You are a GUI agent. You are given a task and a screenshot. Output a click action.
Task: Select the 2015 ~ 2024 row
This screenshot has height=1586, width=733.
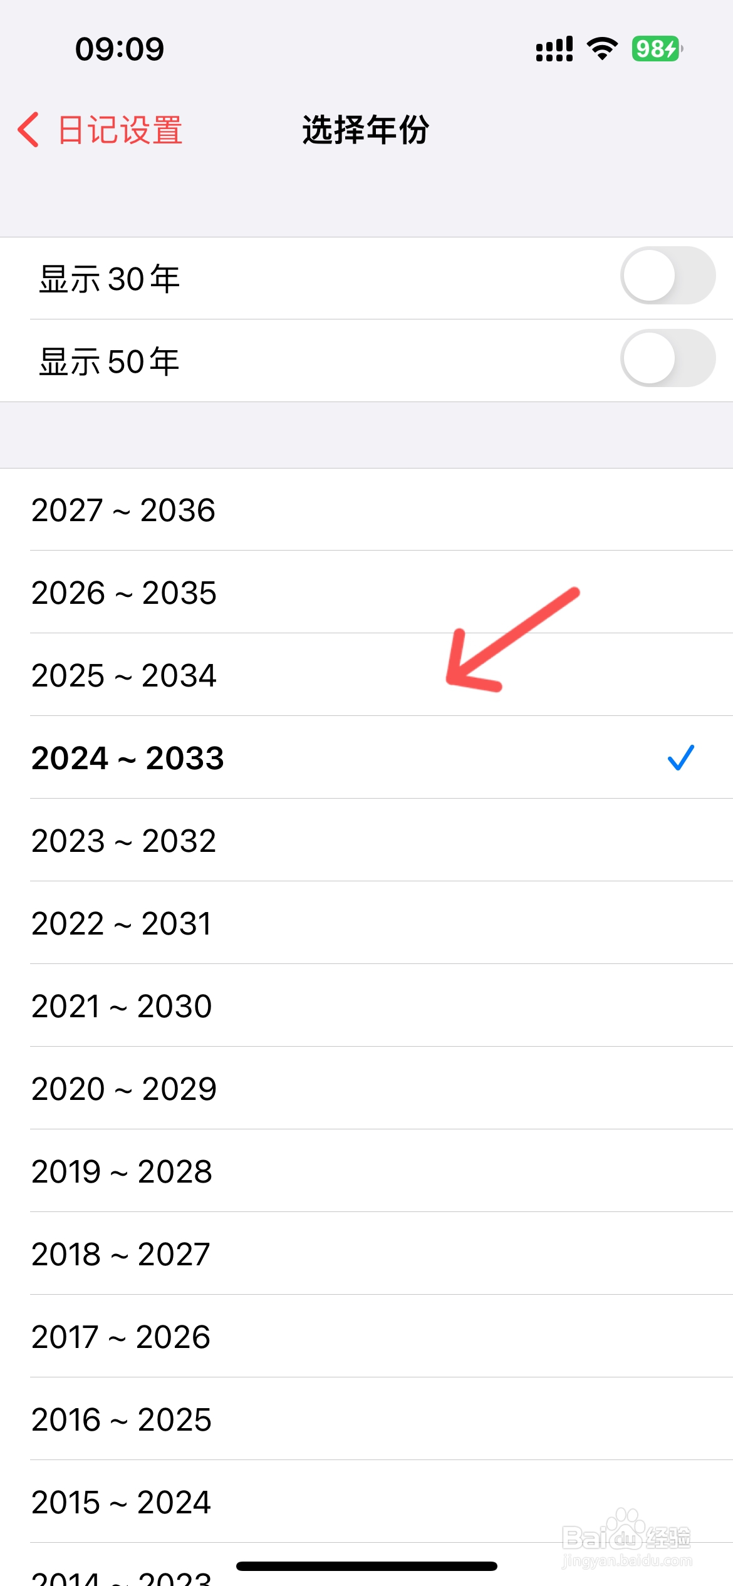[x=366, y=1502]
